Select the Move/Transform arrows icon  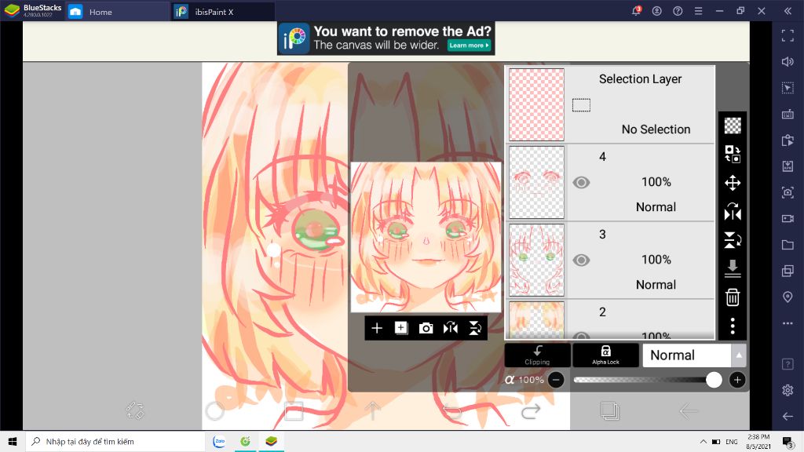click(x=733, y=183)
